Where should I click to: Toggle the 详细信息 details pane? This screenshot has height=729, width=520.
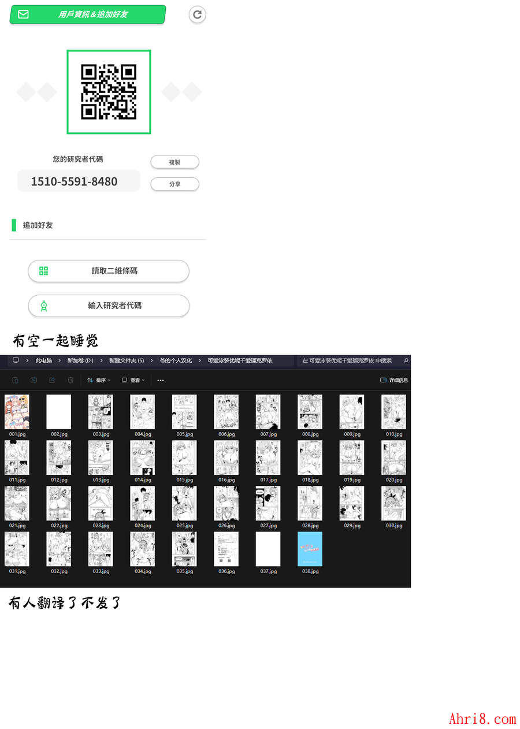(x=393, y=380)
